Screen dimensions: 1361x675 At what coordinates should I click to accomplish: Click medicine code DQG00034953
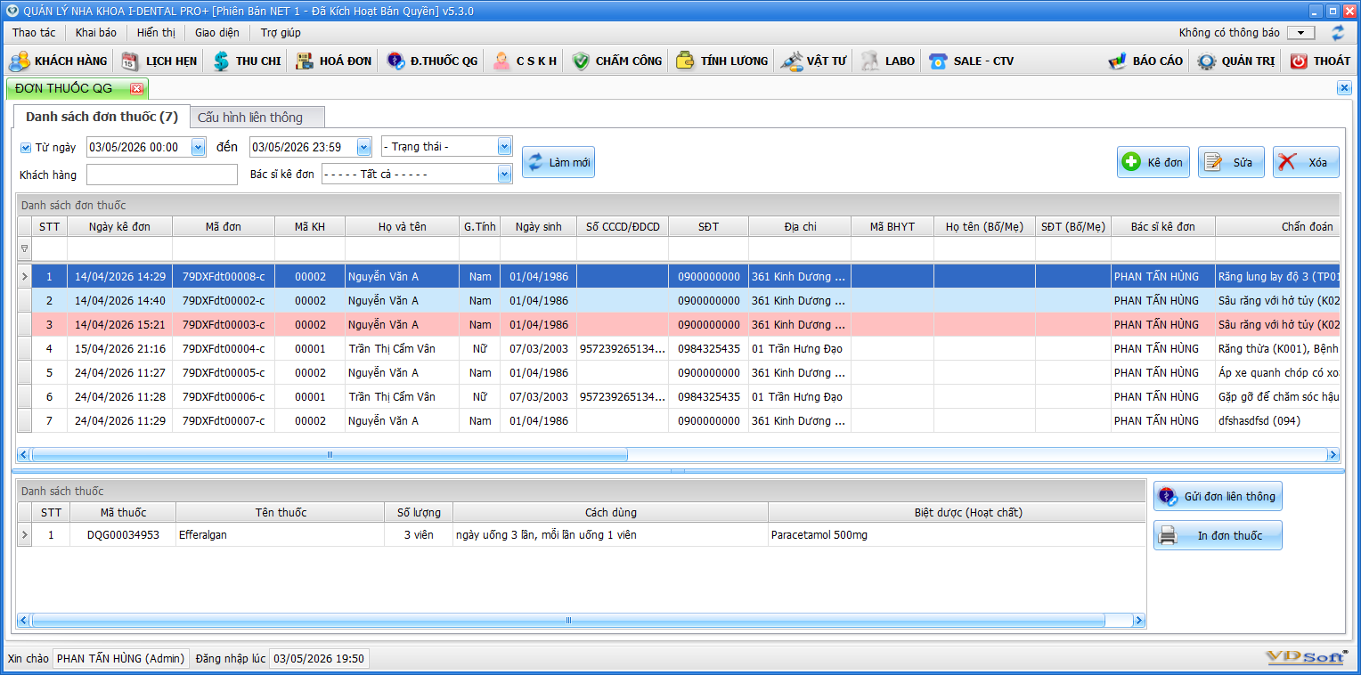123,535
